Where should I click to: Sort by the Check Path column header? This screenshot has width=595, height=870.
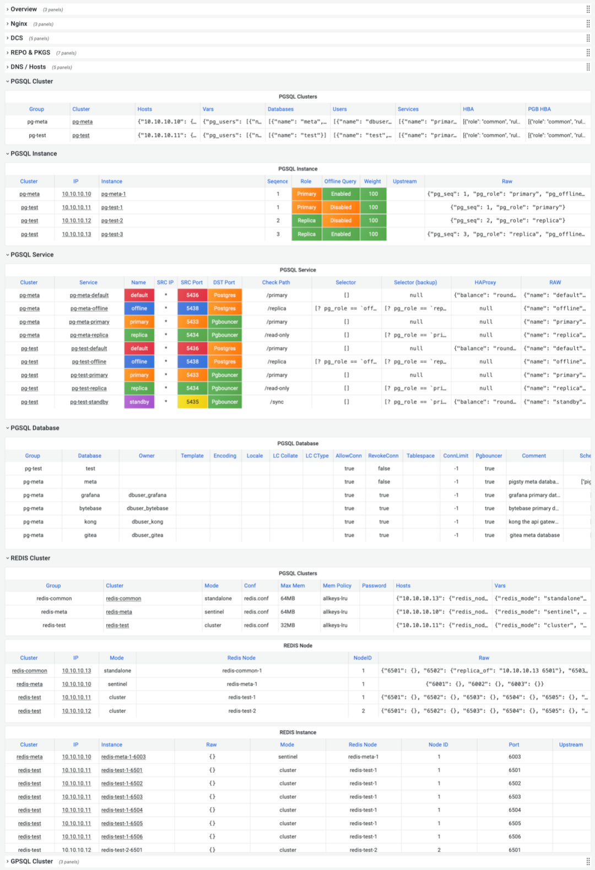click(276, 282)
